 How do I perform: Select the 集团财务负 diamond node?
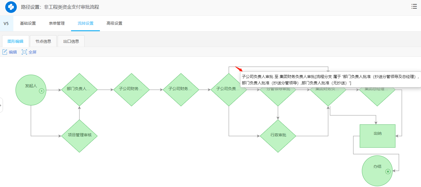click(328, 97)
